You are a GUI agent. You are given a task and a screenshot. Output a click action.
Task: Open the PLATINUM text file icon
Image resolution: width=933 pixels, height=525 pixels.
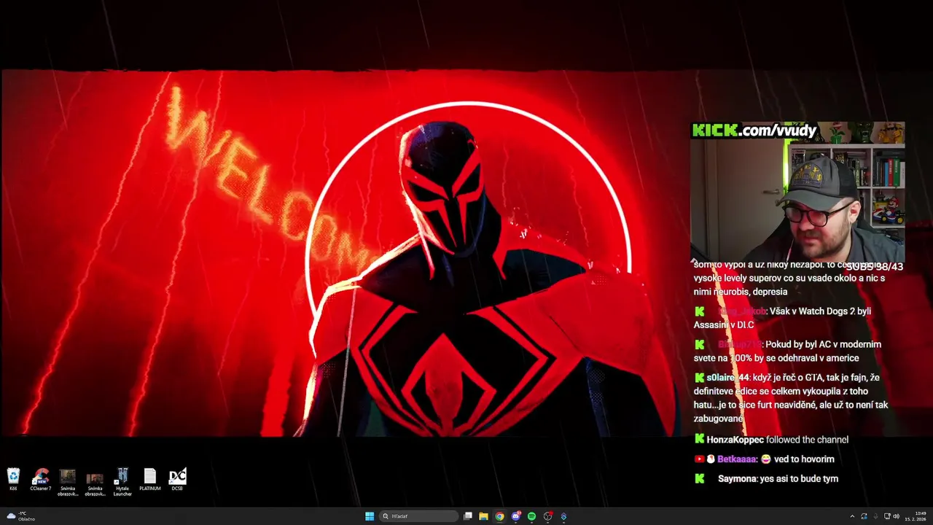coord(150,479)
